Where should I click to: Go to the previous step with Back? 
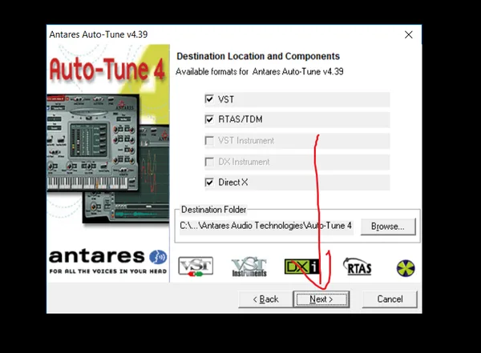click(x=265, y=299)
